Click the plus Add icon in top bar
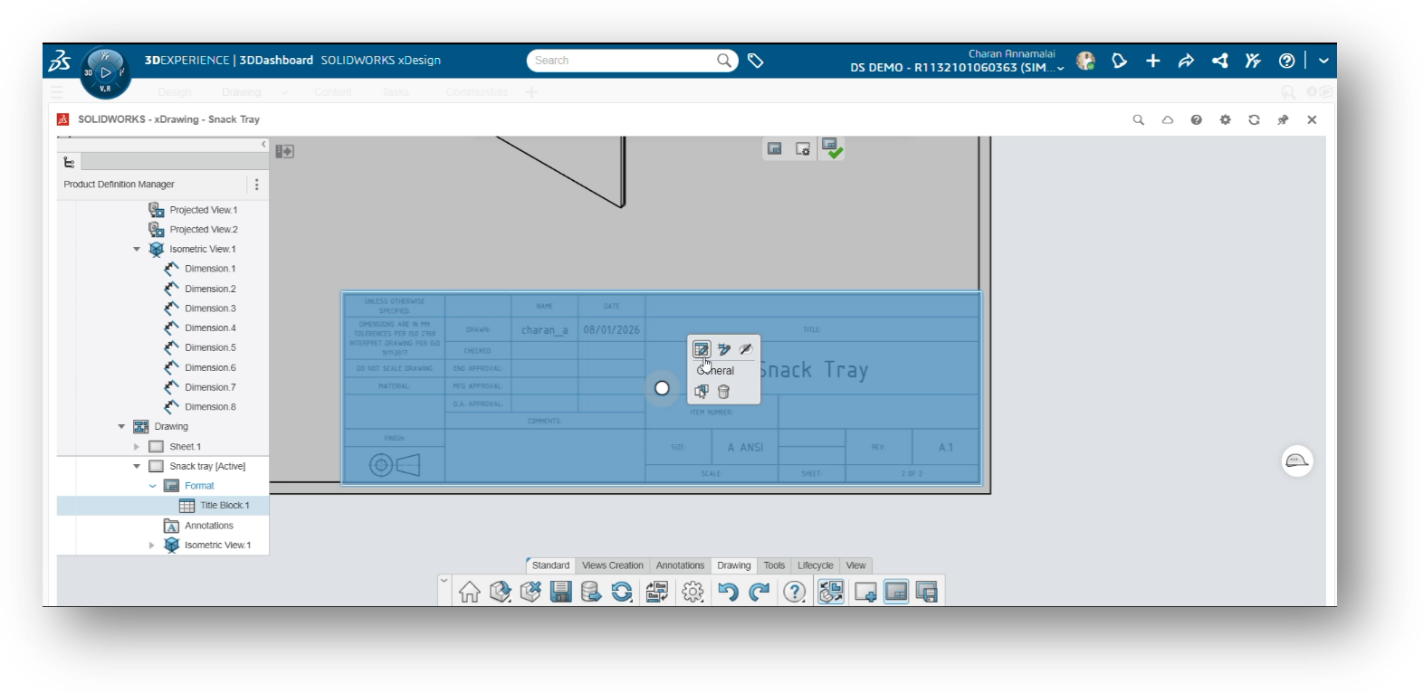The height and width of the screenshot is (693, 1423). tap(1152, 61)
